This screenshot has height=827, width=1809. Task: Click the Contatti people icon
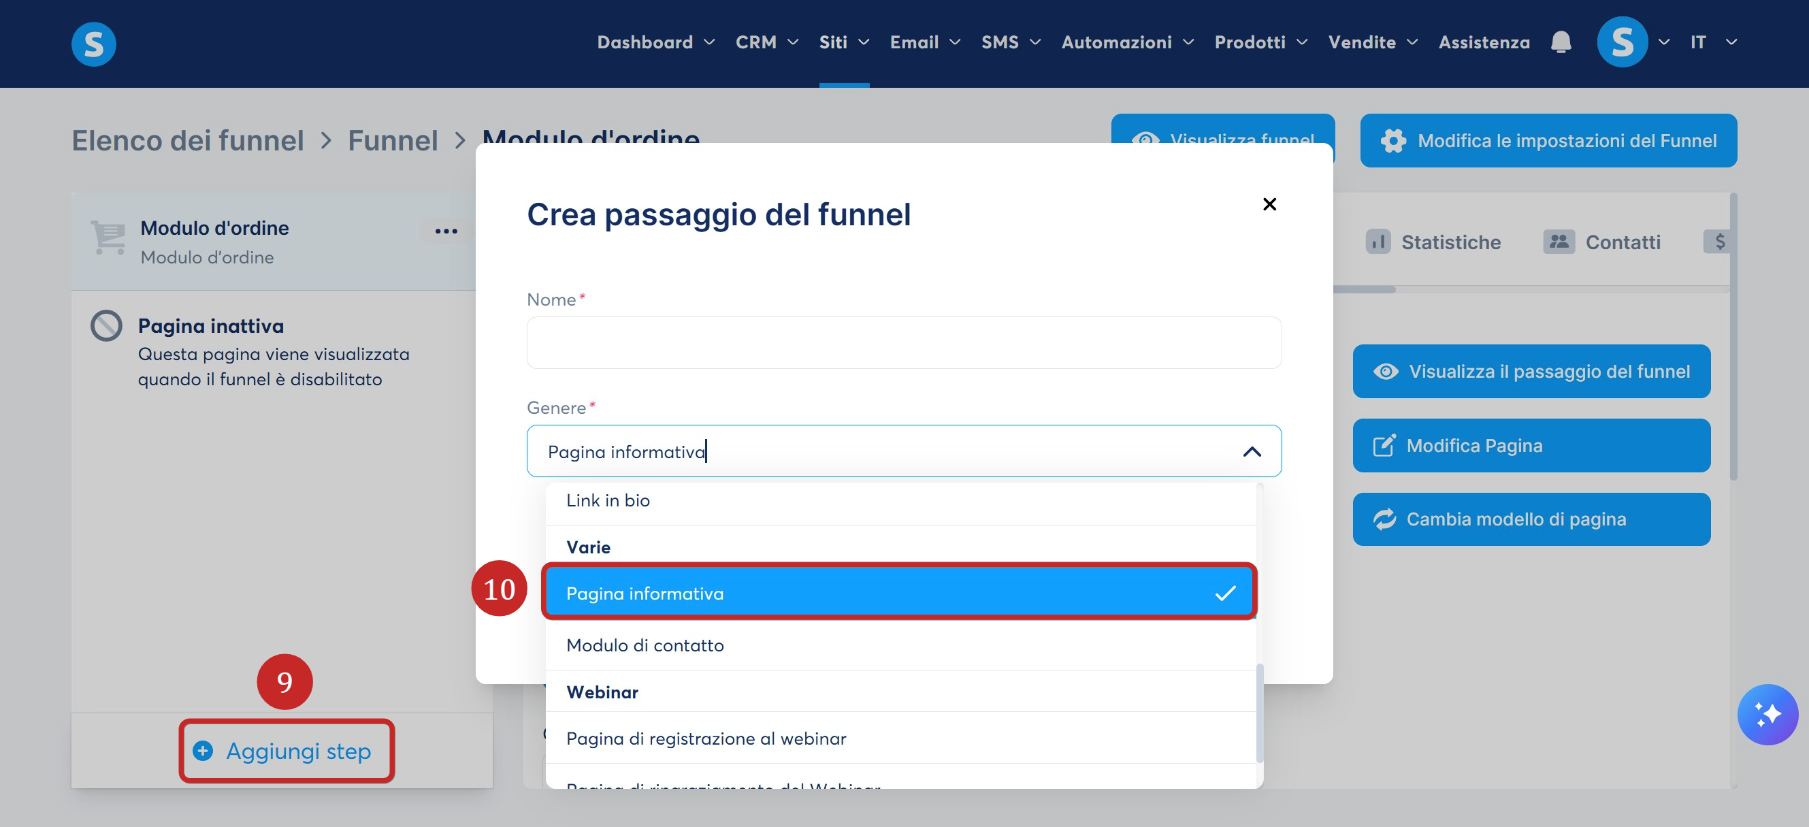point(1559,242)
